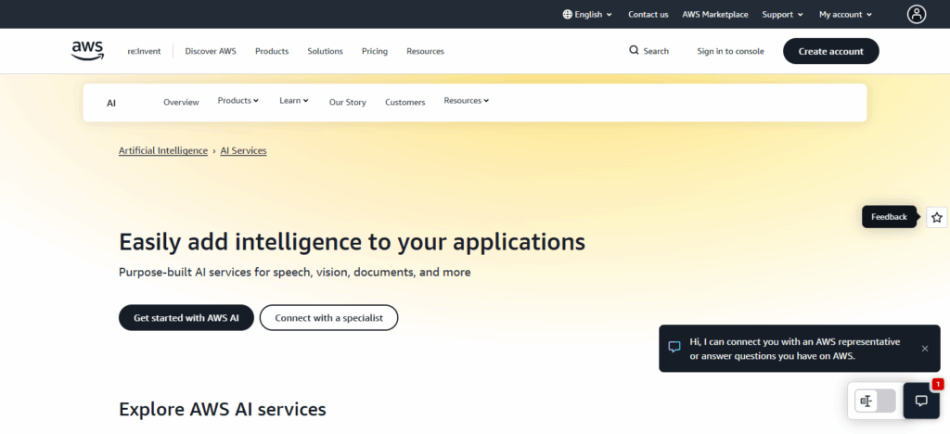Click Connect with a specialist button
The image size is (950, 434).
pyautogui.click(x=329, y=317)
